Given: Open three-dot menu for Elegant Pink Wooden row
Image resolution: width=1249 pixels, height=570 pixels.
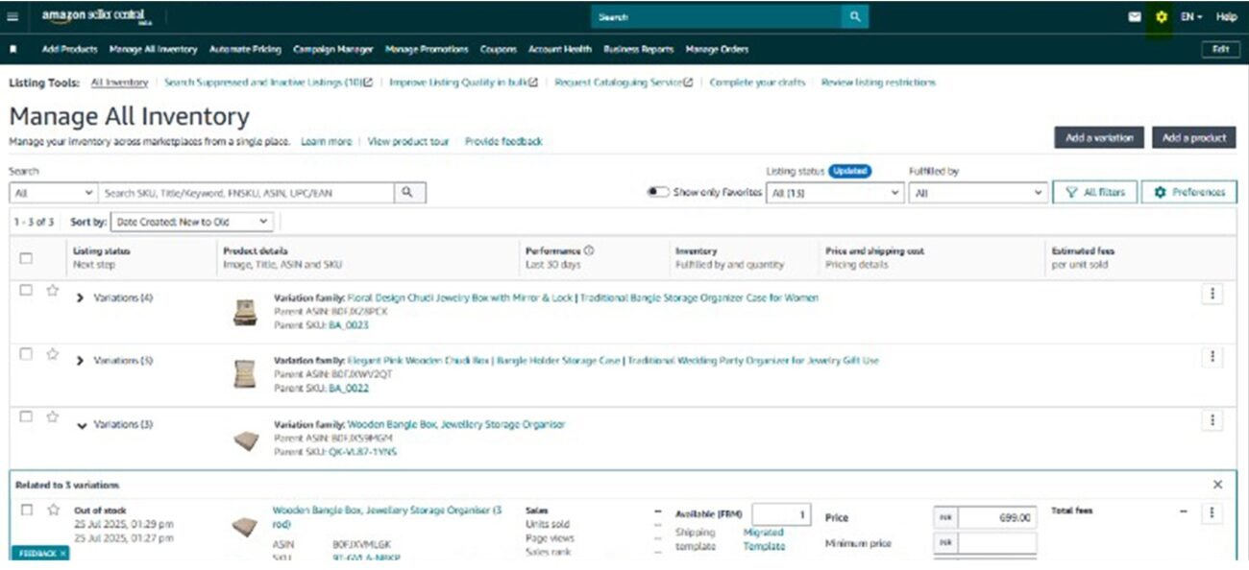Looking at the screenshot, I should pyautogui.click(x=1212, y=357).
